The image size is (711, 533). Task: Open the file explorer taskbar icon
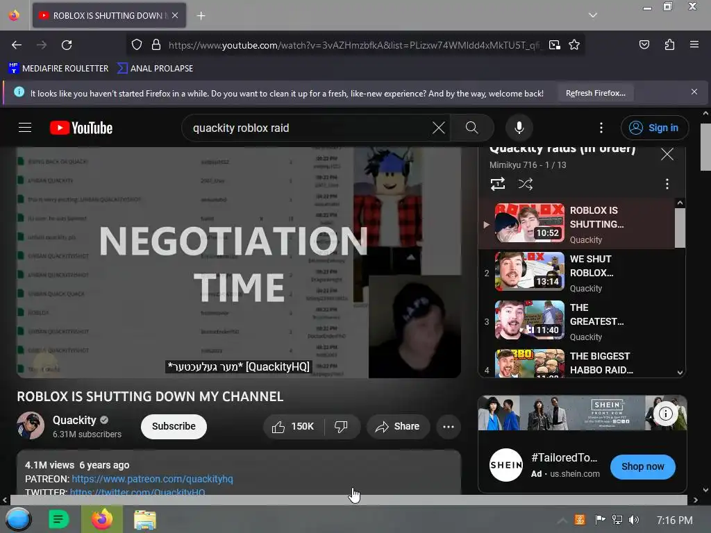click(145, 519)
